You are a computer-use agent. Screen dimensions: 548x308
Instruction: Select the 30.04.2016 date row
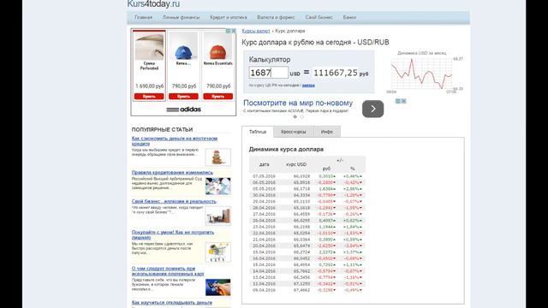[x=307, y=195]
